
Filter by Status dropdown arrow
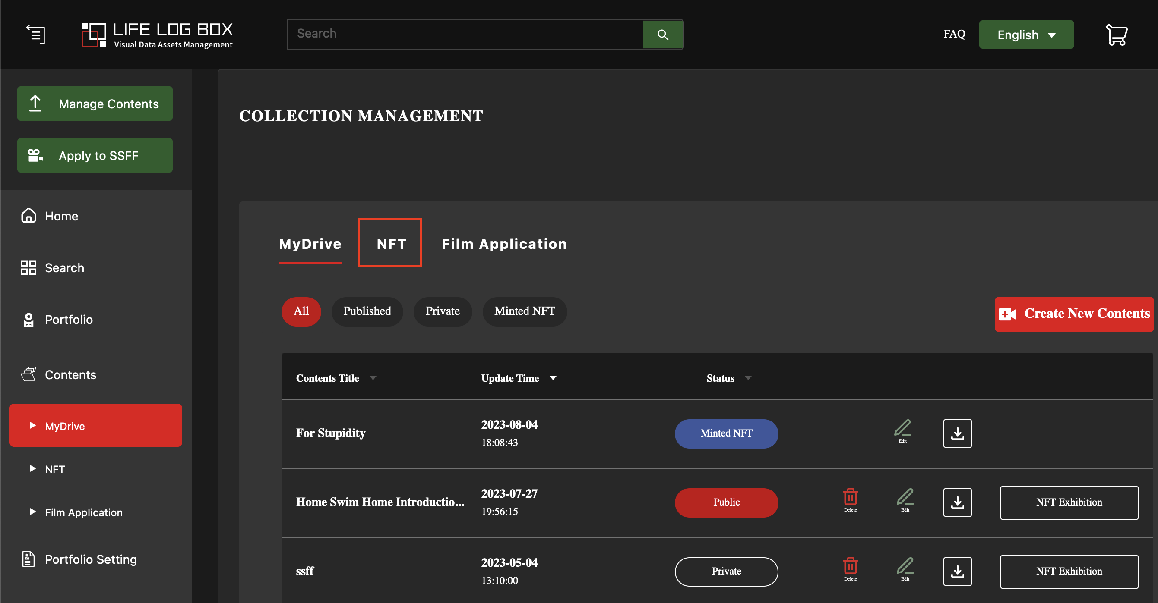point(748,378)
